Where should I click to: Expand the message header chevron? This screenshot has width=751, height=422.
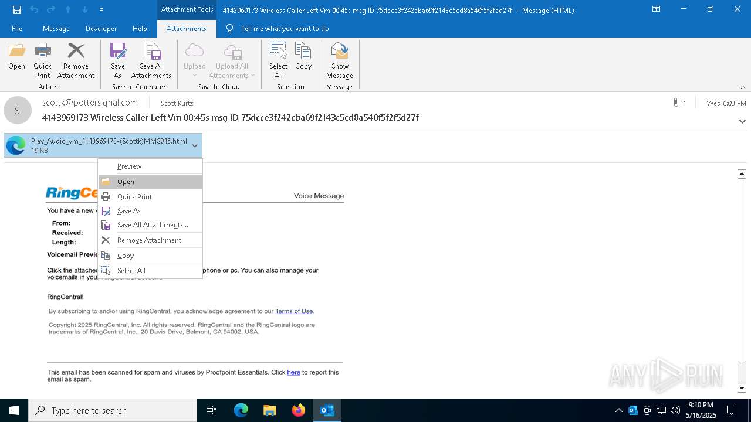tap(742, 121)
